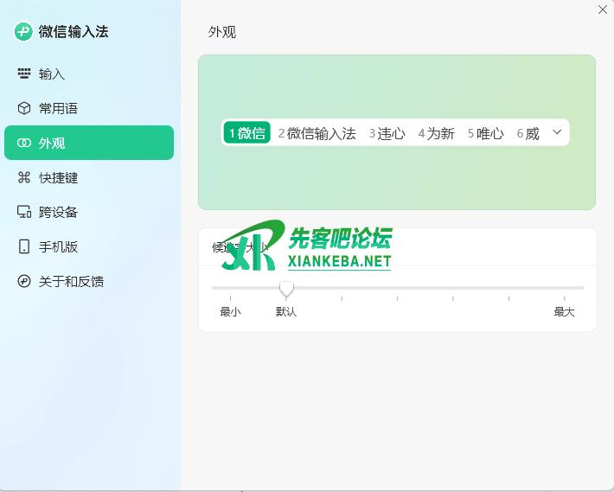The image size is (614, 492).
Task: Click the devices icon beside 跨设备
Action: coord(24,213)
